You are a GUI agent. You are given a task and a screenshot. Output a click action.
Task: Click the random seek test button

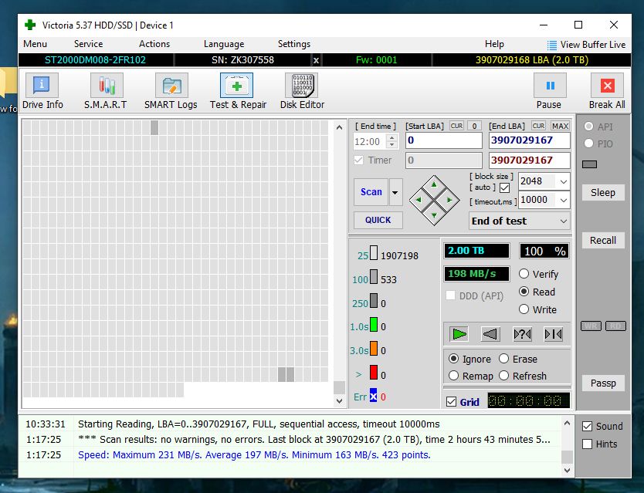522,334
